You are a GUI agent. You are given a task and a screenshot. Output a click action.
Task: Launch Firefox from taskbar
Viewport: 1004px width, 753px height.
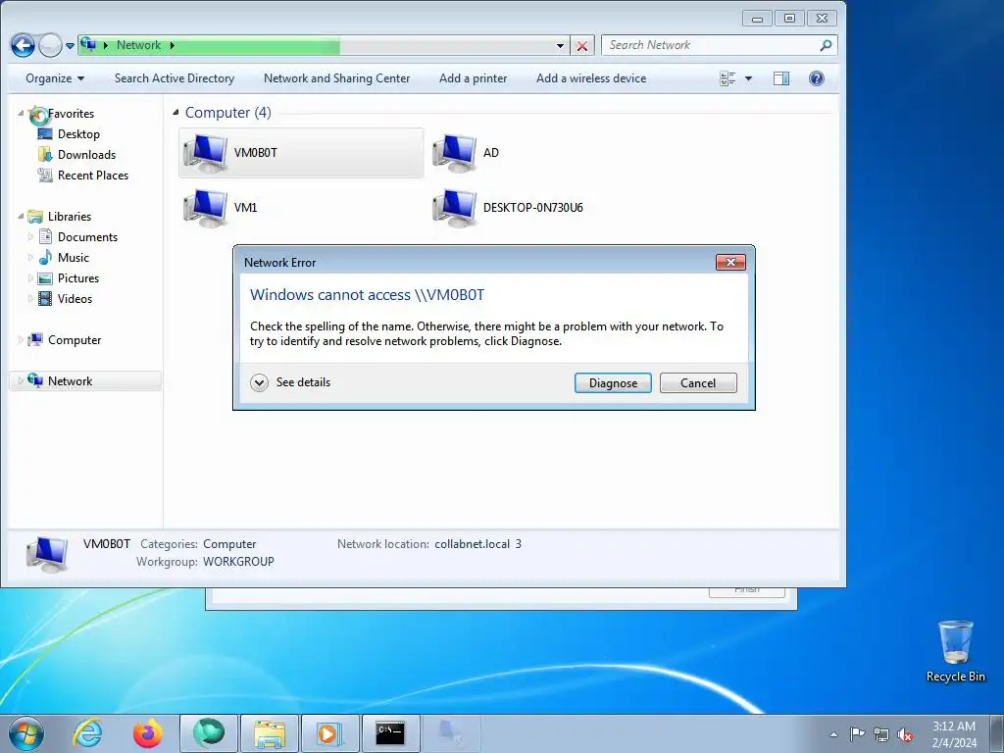(x=148, y=733)
